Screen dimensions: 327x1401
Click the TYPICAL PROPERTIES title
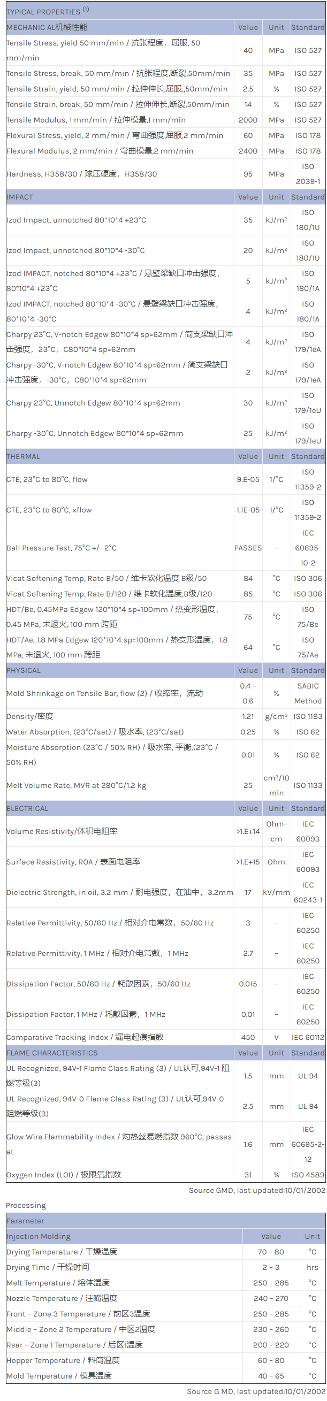point(43,11)
